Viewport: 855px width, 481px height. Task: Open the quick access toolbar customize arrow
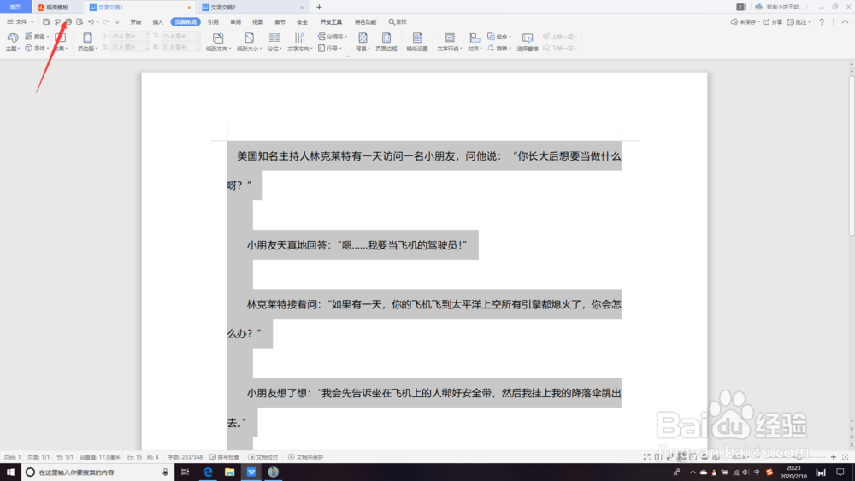(117, 22)
